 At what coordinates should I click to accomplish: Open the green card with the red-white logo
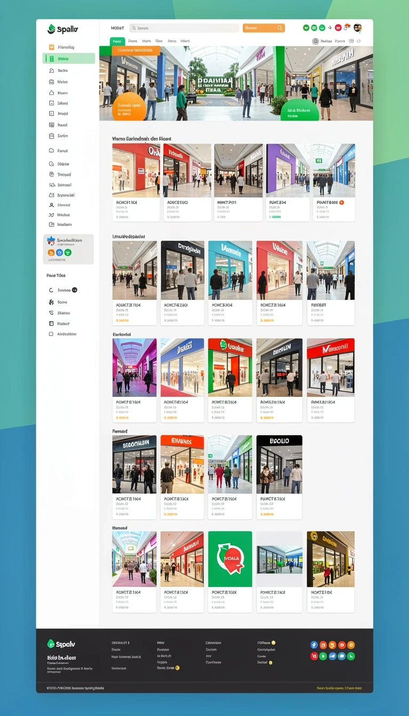click(x=230, y=572)
